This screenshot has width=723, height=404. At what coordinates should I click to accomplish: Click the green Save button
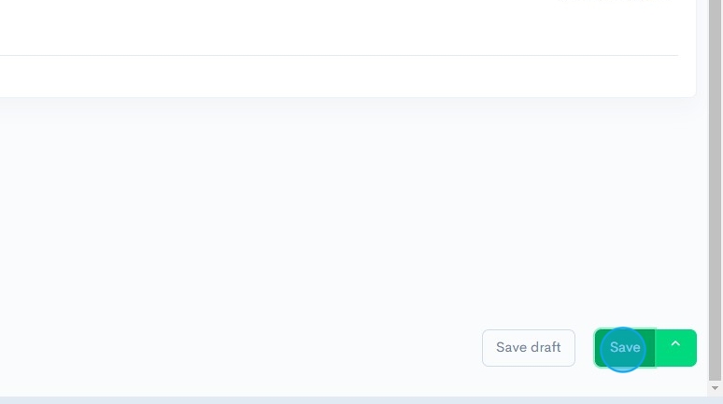[x=625, y=348]
